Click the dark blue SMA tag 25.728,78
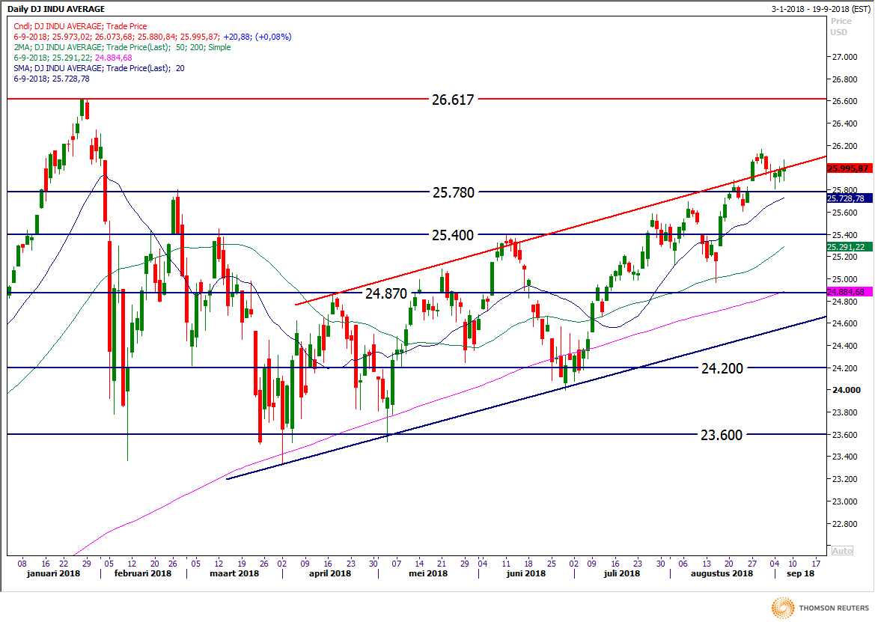The height and width of the screenshot is (622, 875). (x=849, y=198)
